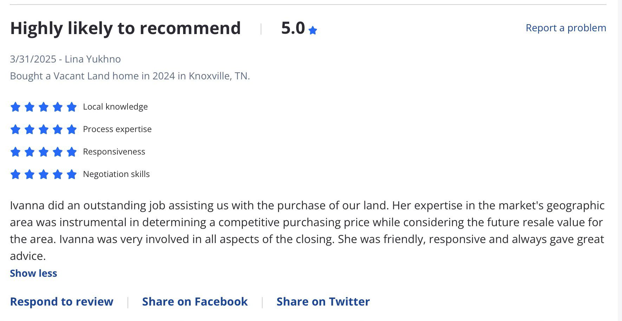
Task: Click the last star in Negotiation skills row
Action: 72,174
